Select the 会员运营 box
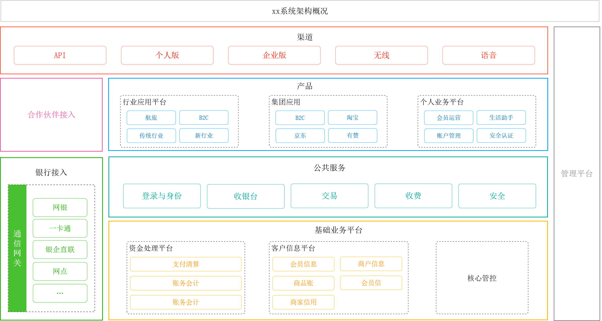This screenshot has width=602, height=321. pos(448,118)
